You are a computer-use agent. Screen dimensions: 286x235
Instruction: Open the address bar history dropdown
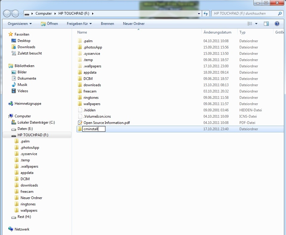pos(199,13)
